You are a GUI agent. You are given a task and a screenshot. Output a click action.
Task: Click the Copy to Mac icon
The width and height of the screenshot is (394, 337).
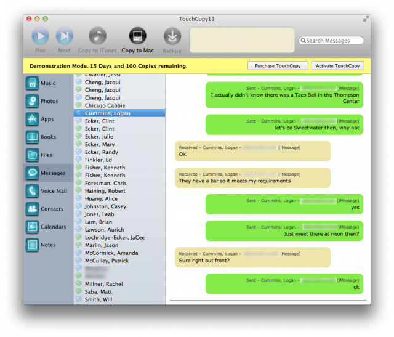pyautogui.click(x=137, y=36)
